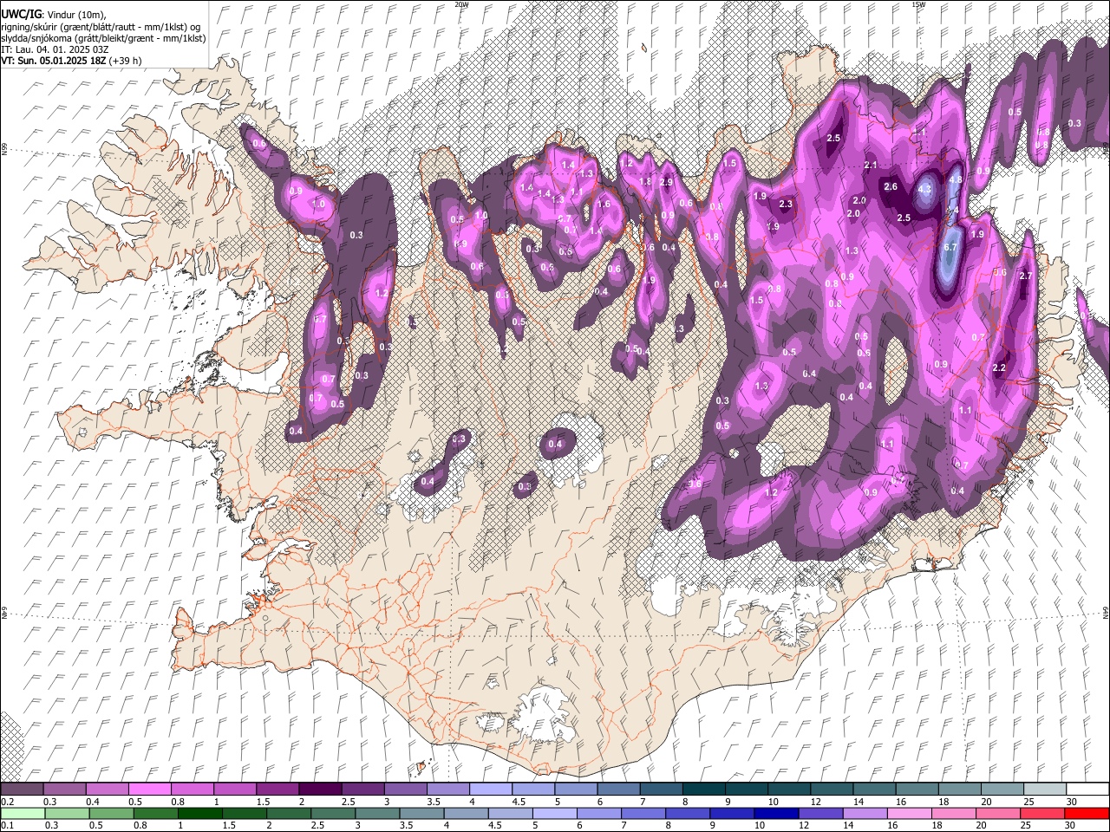1110x832 pixels.
Task: Click the '2.3' precipitation value on the map
Action: click(786, 204)
